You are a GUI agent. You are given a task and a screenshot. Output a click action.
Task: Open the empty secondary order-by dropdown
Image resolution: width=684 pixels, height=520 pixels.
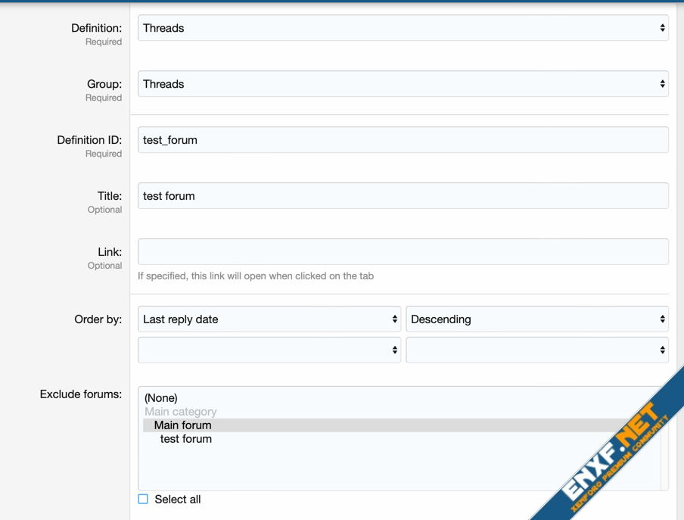269,350
